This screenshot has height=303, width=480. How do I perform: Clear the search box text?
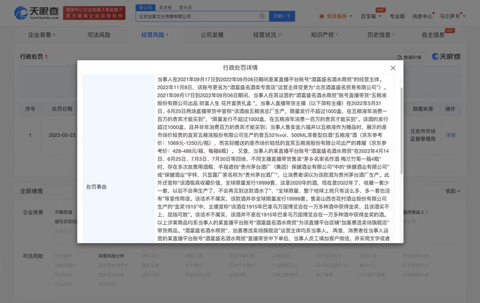262,16
